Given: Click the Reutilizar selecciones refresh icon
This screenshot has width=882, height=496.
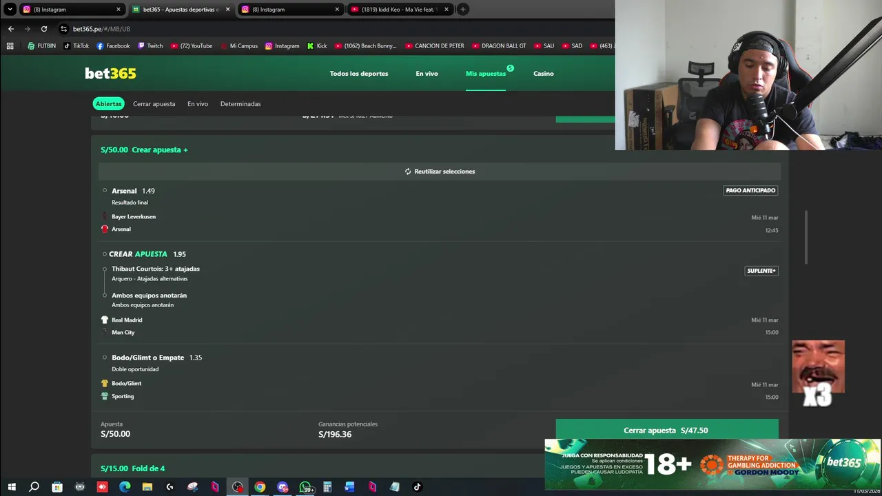Looking at the screenshot, I should pos(408,172).
